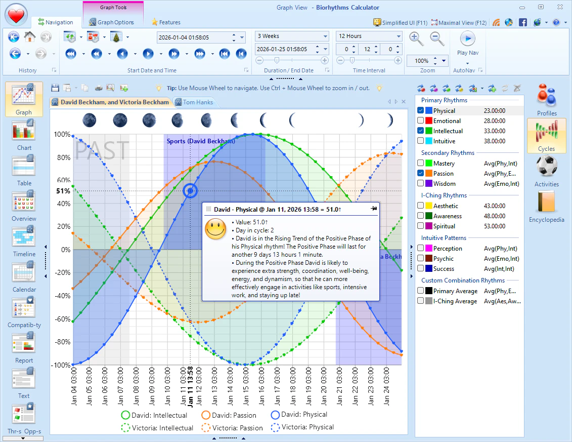
Task: Expand the History group dialog launcher
Action: (54, 70)
